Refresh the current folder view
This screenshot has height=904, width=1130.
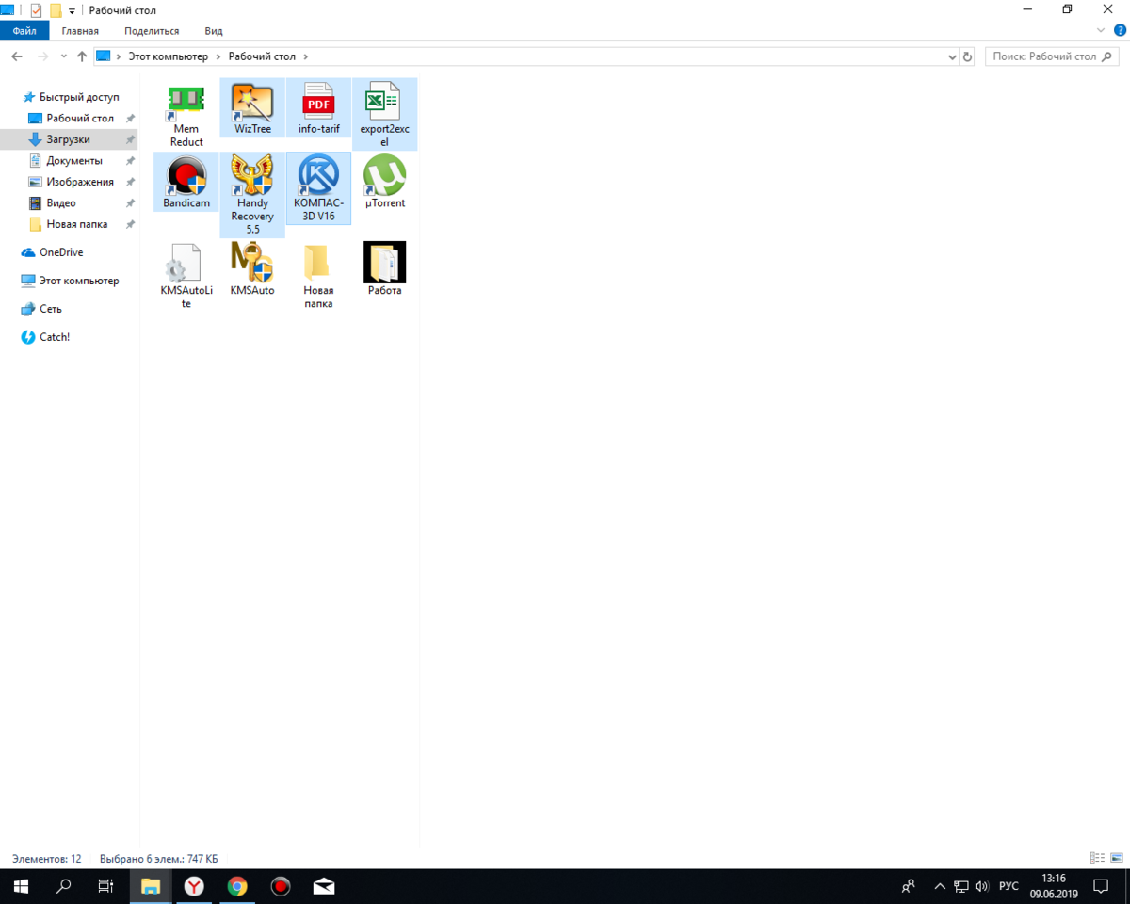coord(968,56)
